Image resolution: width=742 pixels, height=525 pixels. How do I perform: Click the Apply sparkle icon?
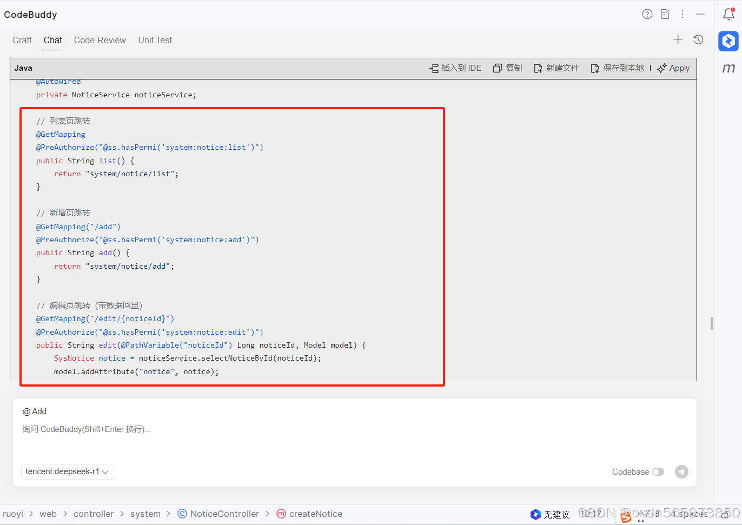coord(661,68)
